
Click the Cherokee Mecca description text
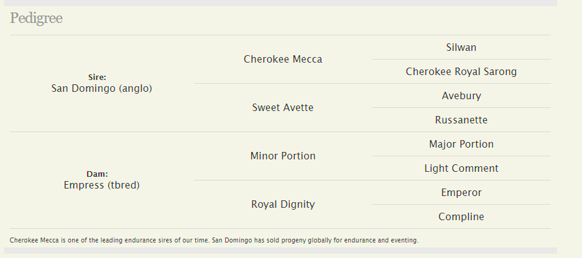coord(214,240)
